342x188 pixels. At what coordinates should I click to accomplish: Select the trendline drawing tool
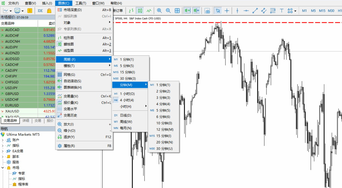(x=255, y=10)
